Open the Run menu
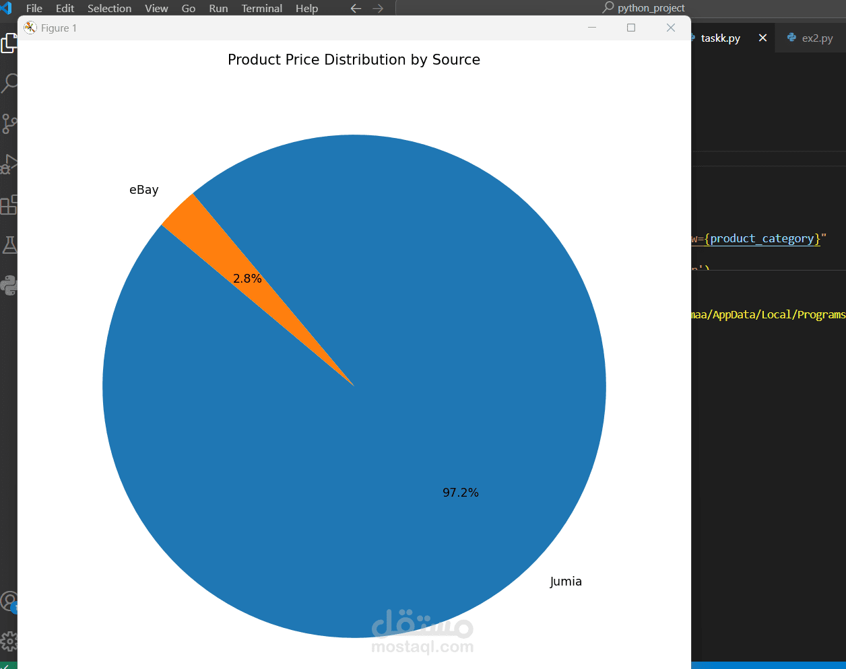Viewport: 846px width, 669px height. click(218, 8)
